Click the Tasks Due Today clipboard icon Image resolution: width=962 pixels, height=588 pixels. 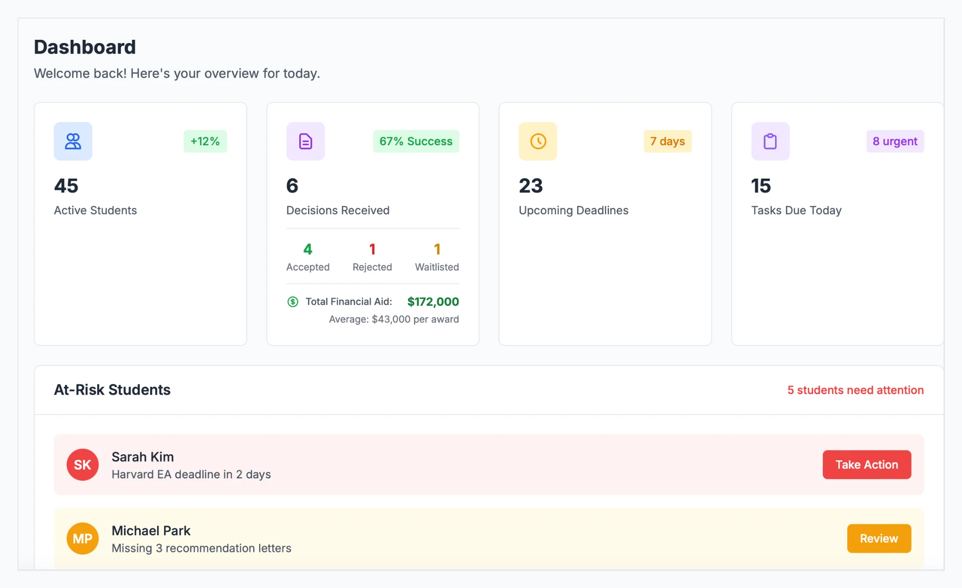pos(770,141)
